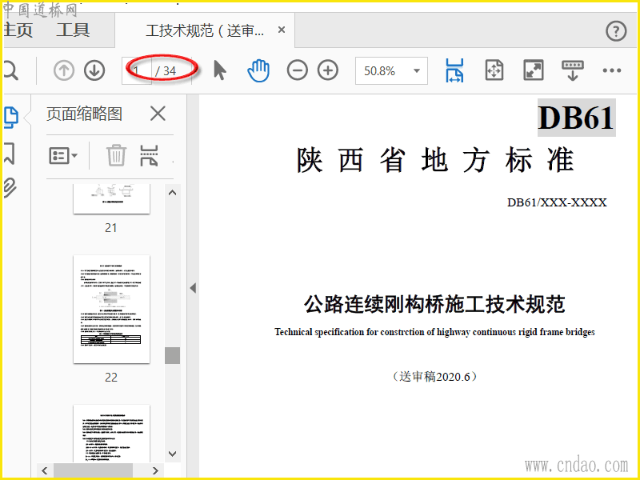Fit one full page to window

(494, 70)
